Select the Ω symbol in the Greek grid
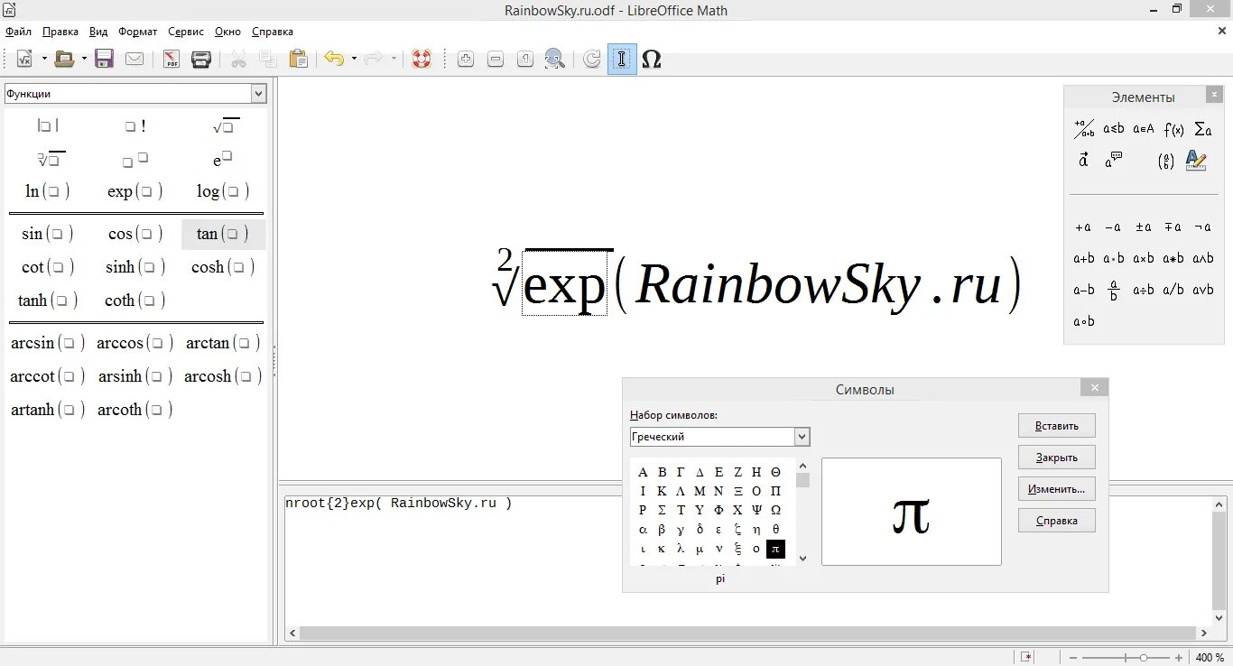This screenshot has width=1233, height=666. (x=775, y=511)
